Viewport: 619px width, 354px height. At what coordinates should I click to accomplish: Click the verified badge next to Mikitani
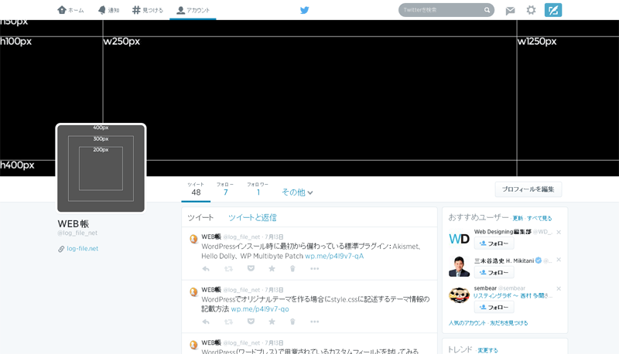point(539,260)
